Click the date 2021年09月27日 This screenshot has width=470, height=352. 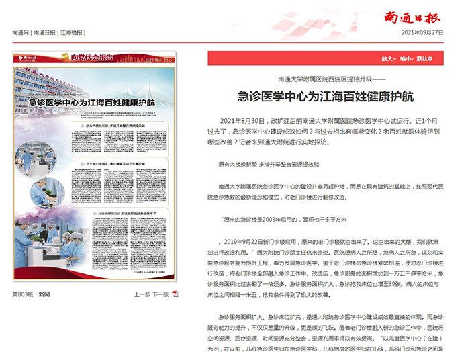(x=422, y=32)
